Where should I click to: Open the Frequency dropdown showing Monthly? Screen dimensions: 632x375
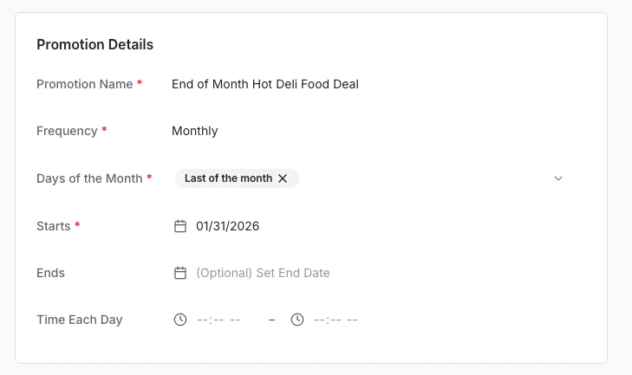[195, 132]
